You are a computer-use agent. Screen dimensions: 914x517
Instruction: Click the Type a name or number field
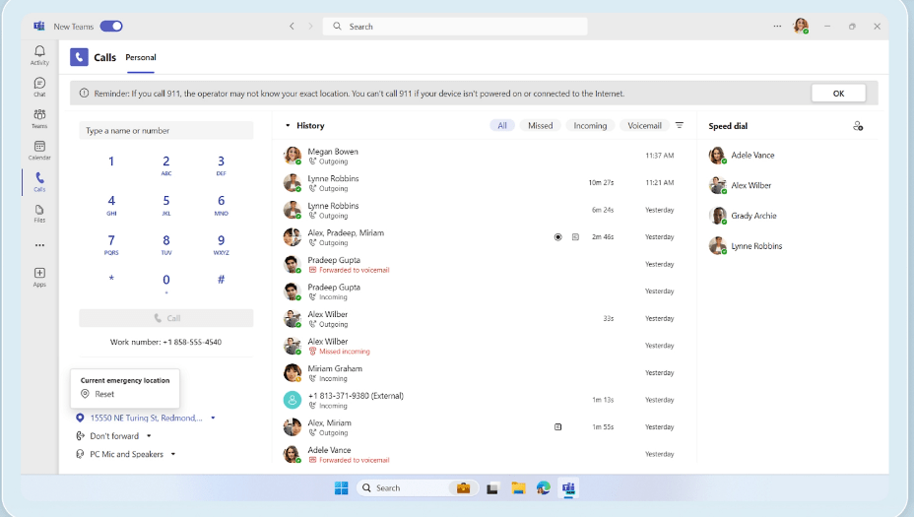[165, 130]
